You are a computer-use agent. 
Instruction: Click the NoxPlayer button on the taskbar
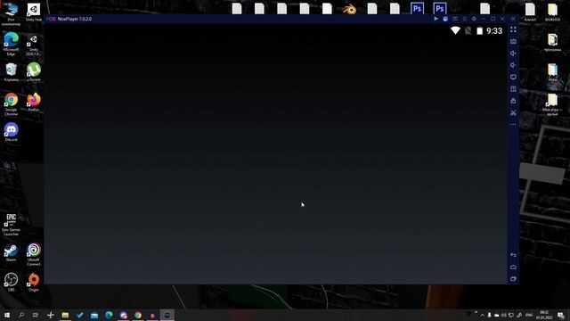coord(167,315)
